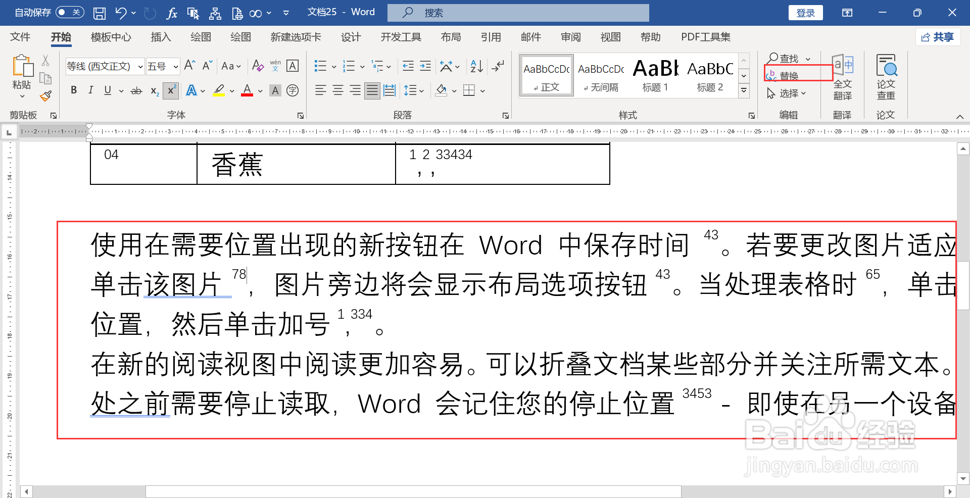Open Change Case Aa dropdown
The width and height of the screenshot is (970, 498).
tap(231, 66)
